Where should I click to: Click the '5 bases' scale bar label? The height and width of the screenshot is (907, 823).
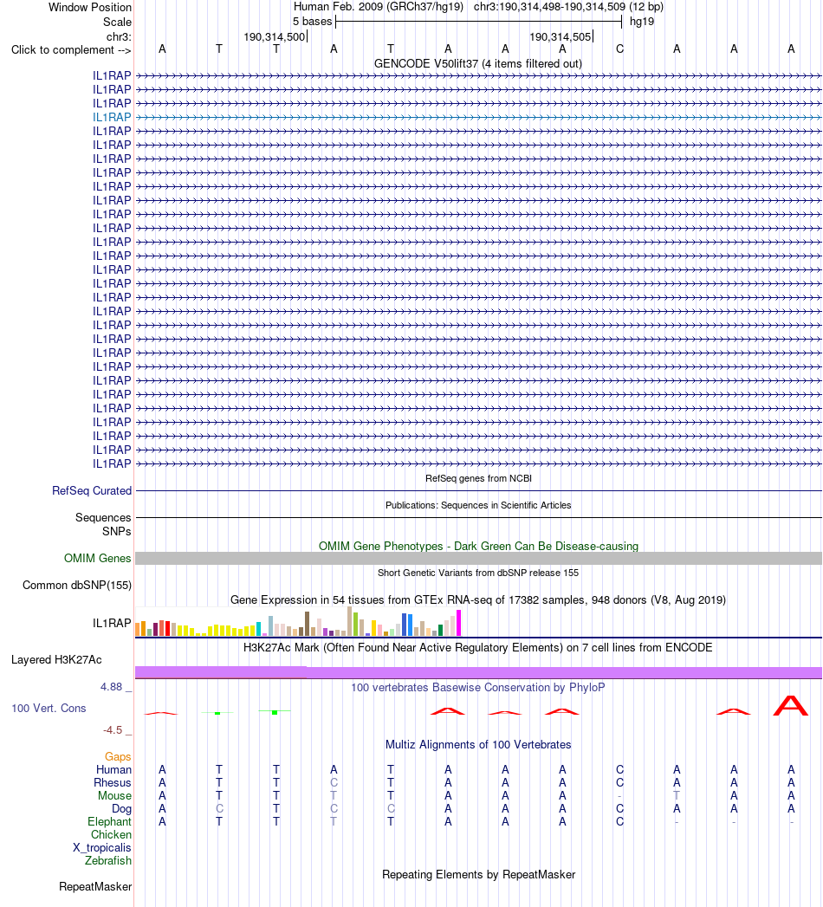pos(313,22)
